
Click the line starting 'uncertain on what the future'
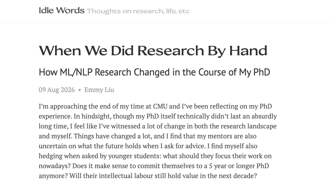point(148,146)
